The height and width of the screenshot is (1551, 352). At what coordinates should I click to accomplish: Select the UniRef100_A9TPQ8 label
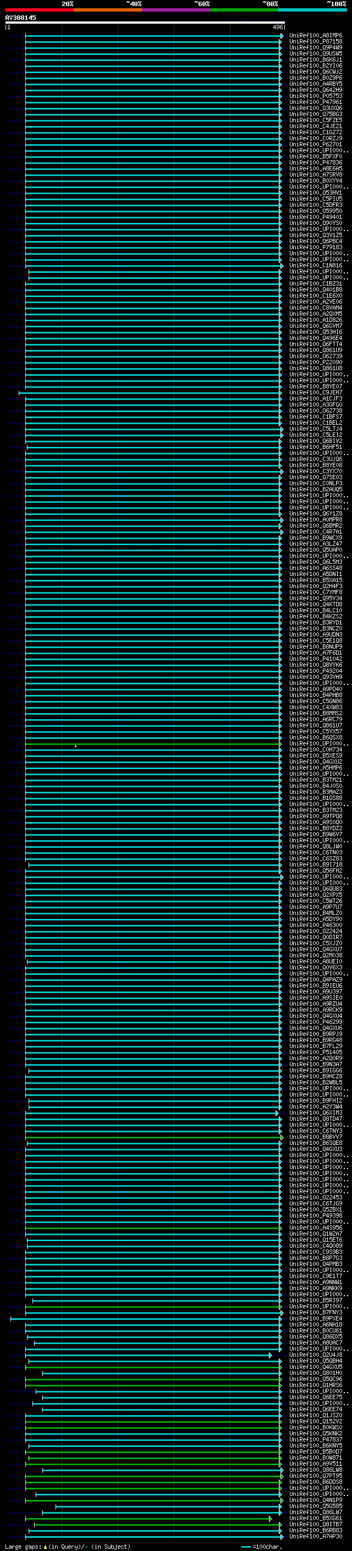[316, 816]
